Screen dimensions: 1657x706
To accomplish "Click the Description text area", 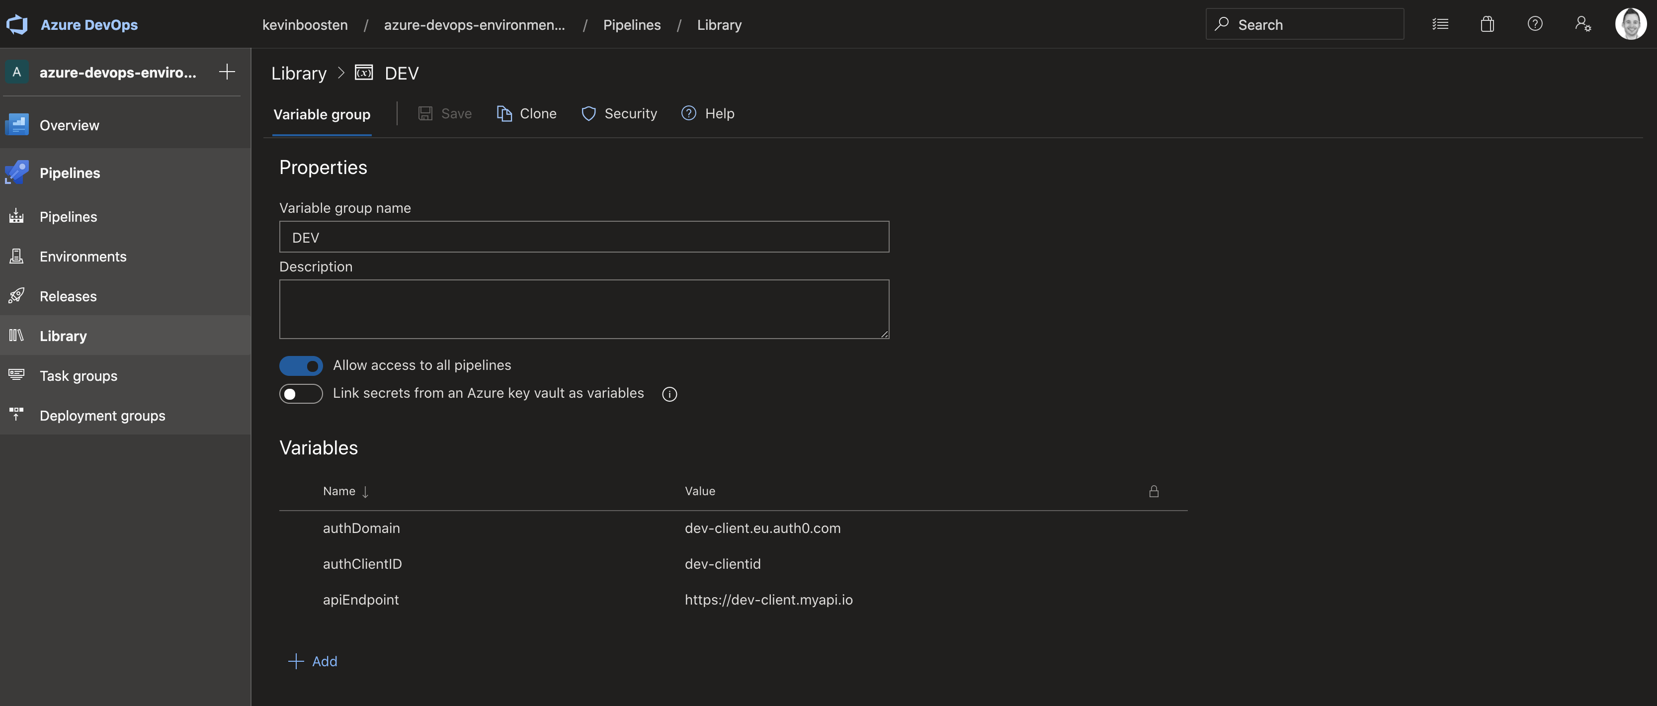I will pos(584,309).
